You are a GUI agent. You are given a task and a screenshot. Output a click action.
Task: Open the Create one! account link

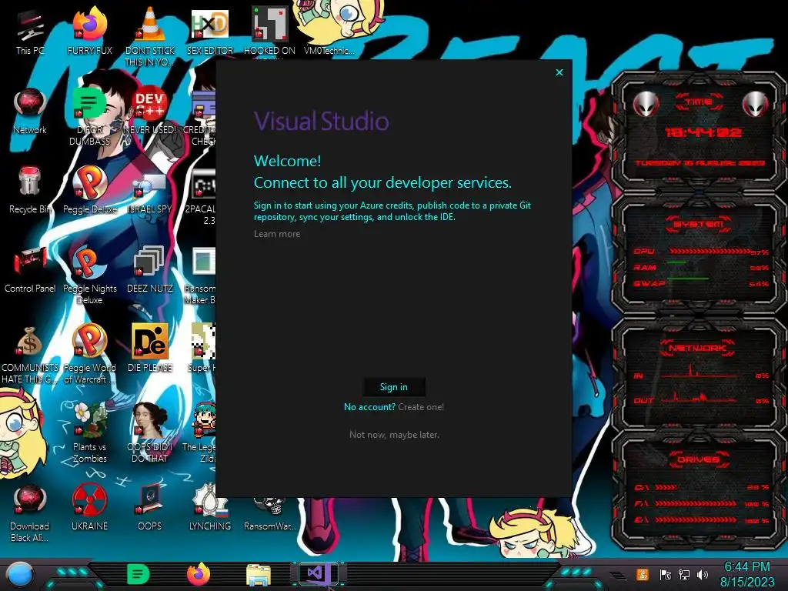[x=421, y=407]
